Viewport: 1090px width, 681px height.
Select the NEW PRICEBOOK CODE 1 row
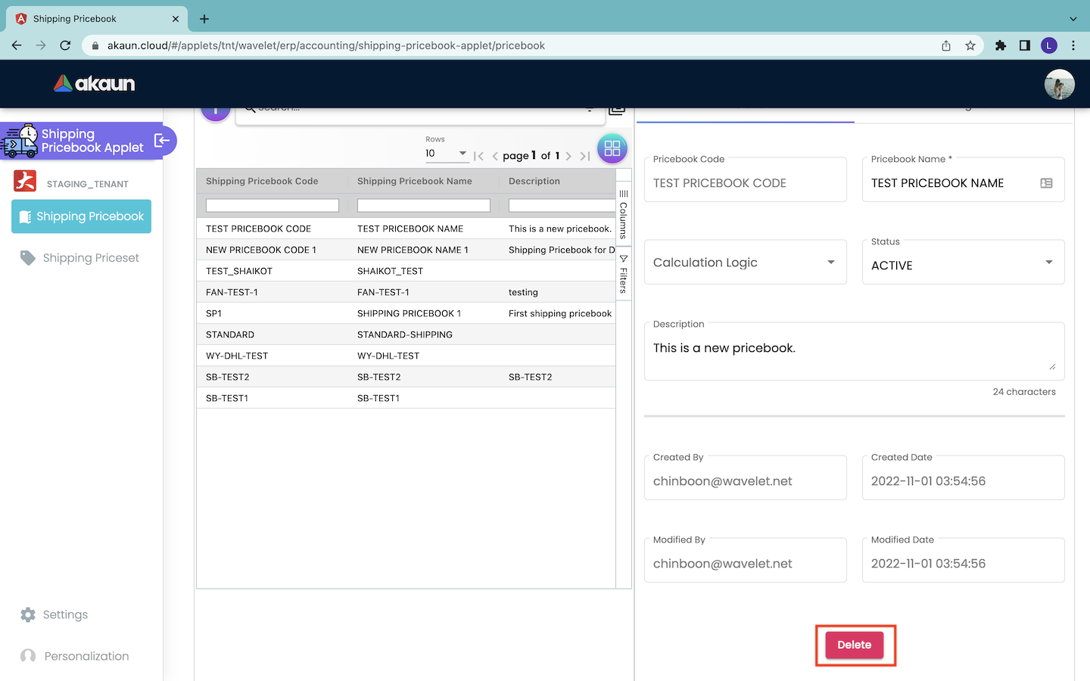click(x=406, y=250)
